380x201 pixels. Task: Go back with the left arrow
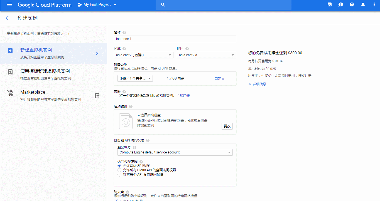(x=8, y=18)
